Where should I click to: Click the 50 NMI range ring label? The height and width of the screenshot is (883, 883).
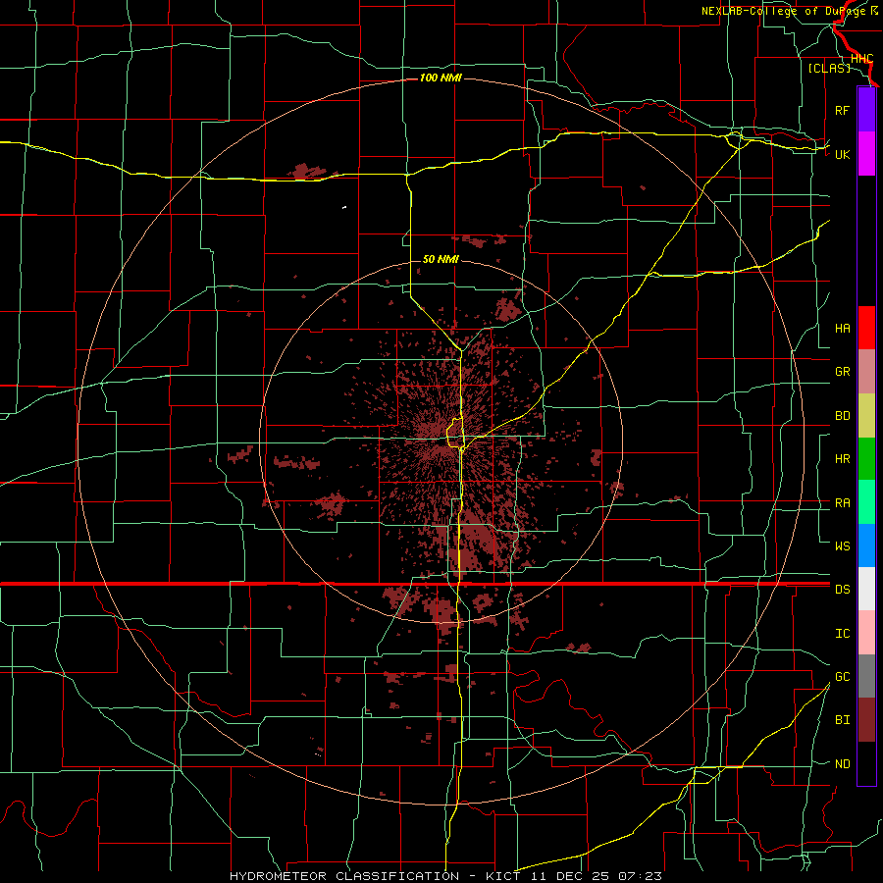pos(441,259)
